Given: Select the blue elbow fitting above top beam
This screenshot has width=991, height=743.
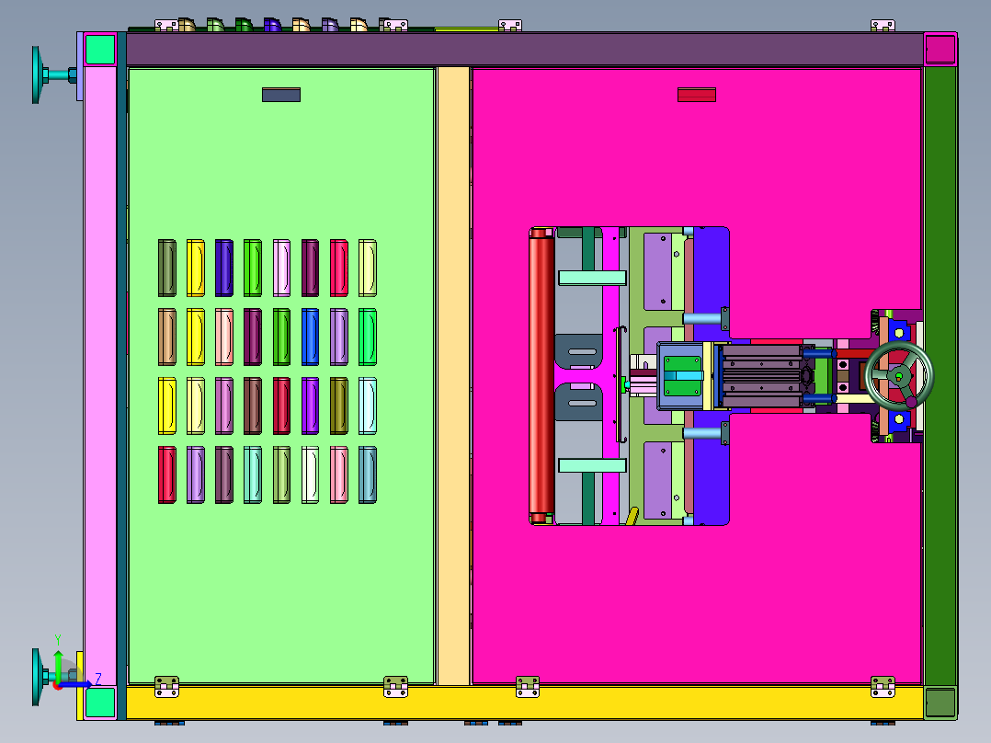Looking at the screenshot, I should click(x=272, y=25).
